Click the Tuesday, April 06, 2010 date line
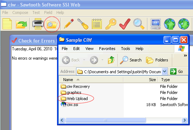The height and width of the screenshot is (130, 193). click(x=34, y=49)
